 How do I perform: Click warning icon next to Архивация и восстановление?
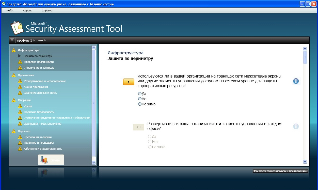click(x=20, y=124)
